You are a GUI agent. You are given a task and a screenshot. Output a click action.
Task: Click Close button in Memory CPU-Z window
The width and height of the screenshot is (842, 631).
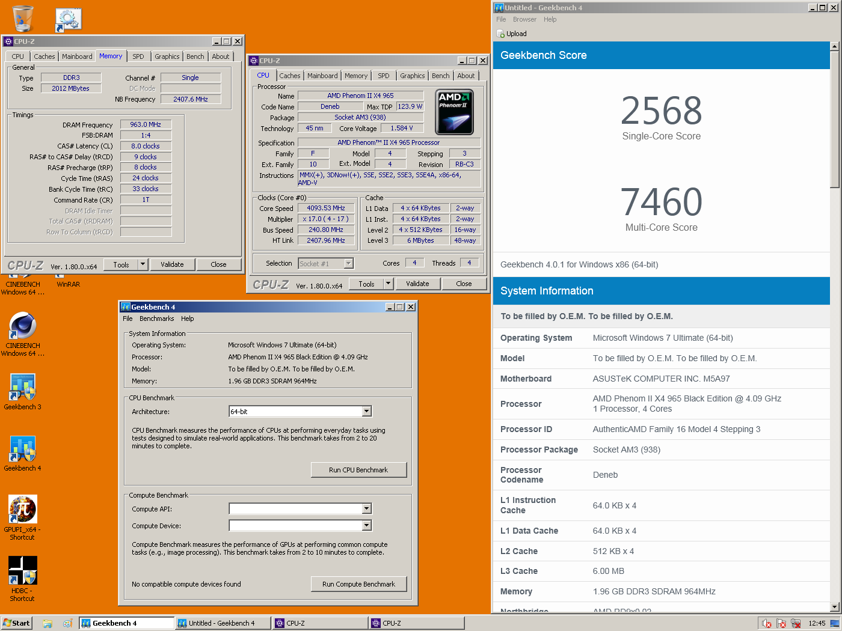(219, 264)
